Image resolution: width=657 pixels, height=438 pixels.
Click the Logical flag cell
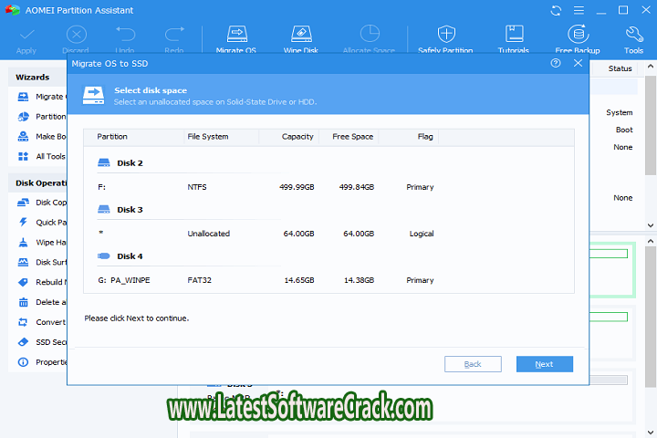422,234
